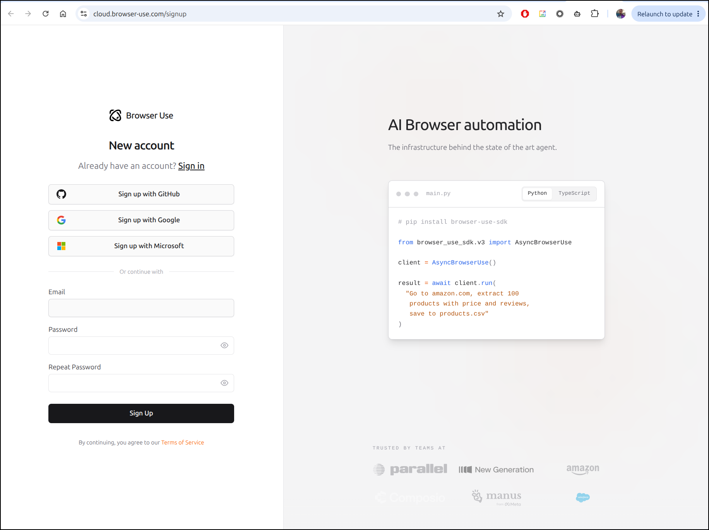The image size is (709, 530).
Task: Open the colorful pencil note extension
Action: click(542, 14)
